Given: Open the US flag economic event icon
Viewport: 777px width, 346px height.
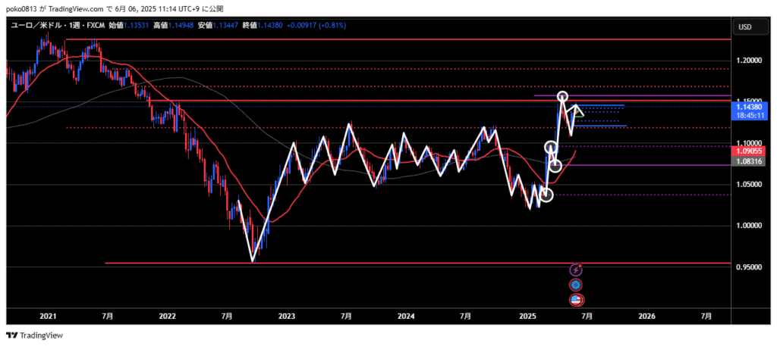Looking at the screenshot, I should tap(576, 299).
